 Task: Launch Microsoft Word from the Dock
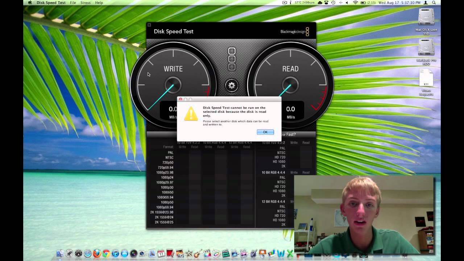281,253
